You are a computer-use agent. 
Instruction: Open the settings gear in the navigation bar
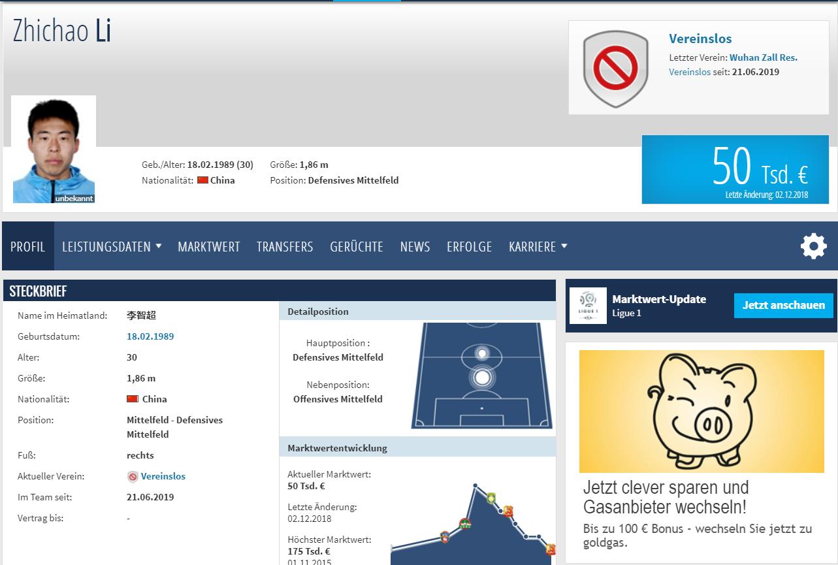click(x=814, y=246)
